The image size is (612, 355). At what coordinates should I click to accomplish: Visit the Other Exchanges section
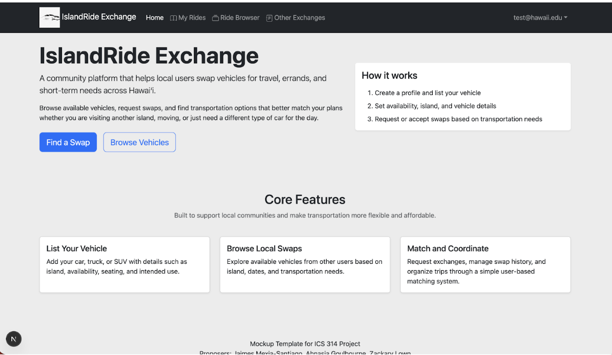click(300, 18)
